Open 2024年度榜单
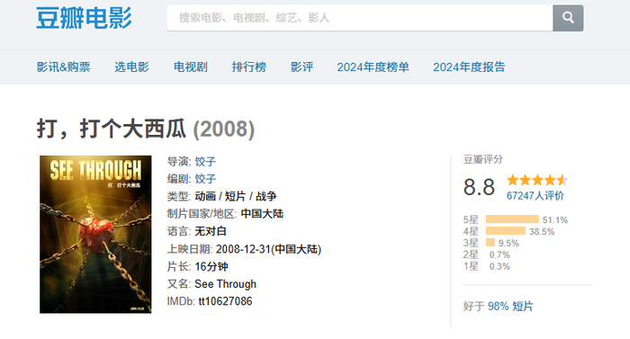This screenshot has width=630, height=339. (373, 67)
